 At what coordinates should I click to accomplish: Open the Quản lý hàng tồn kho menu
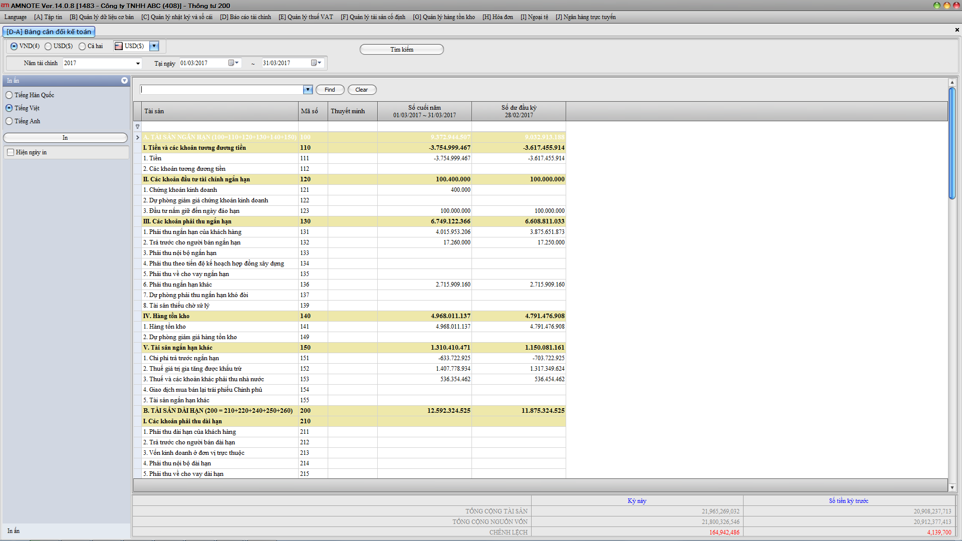[x=443, y=17]
